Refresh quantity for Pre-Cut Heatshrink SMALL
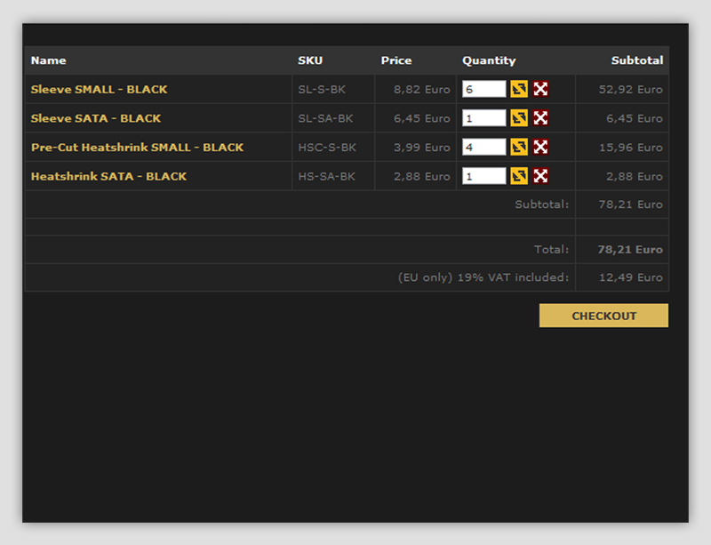The width and height of the screenshot is (711, 545). tap(519, 147)
